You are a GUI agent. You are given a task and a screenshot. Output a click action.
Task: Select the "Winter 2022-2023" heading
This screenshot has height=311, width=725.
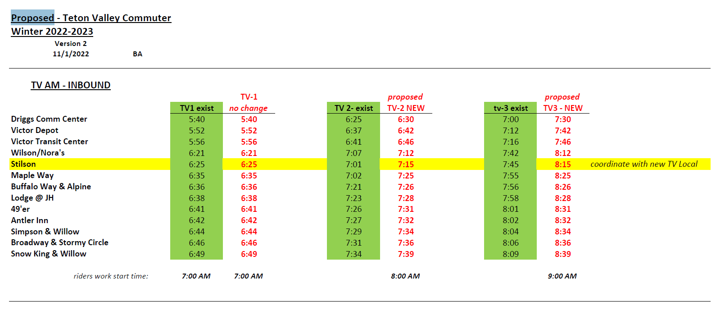click(x=52, y=32)
